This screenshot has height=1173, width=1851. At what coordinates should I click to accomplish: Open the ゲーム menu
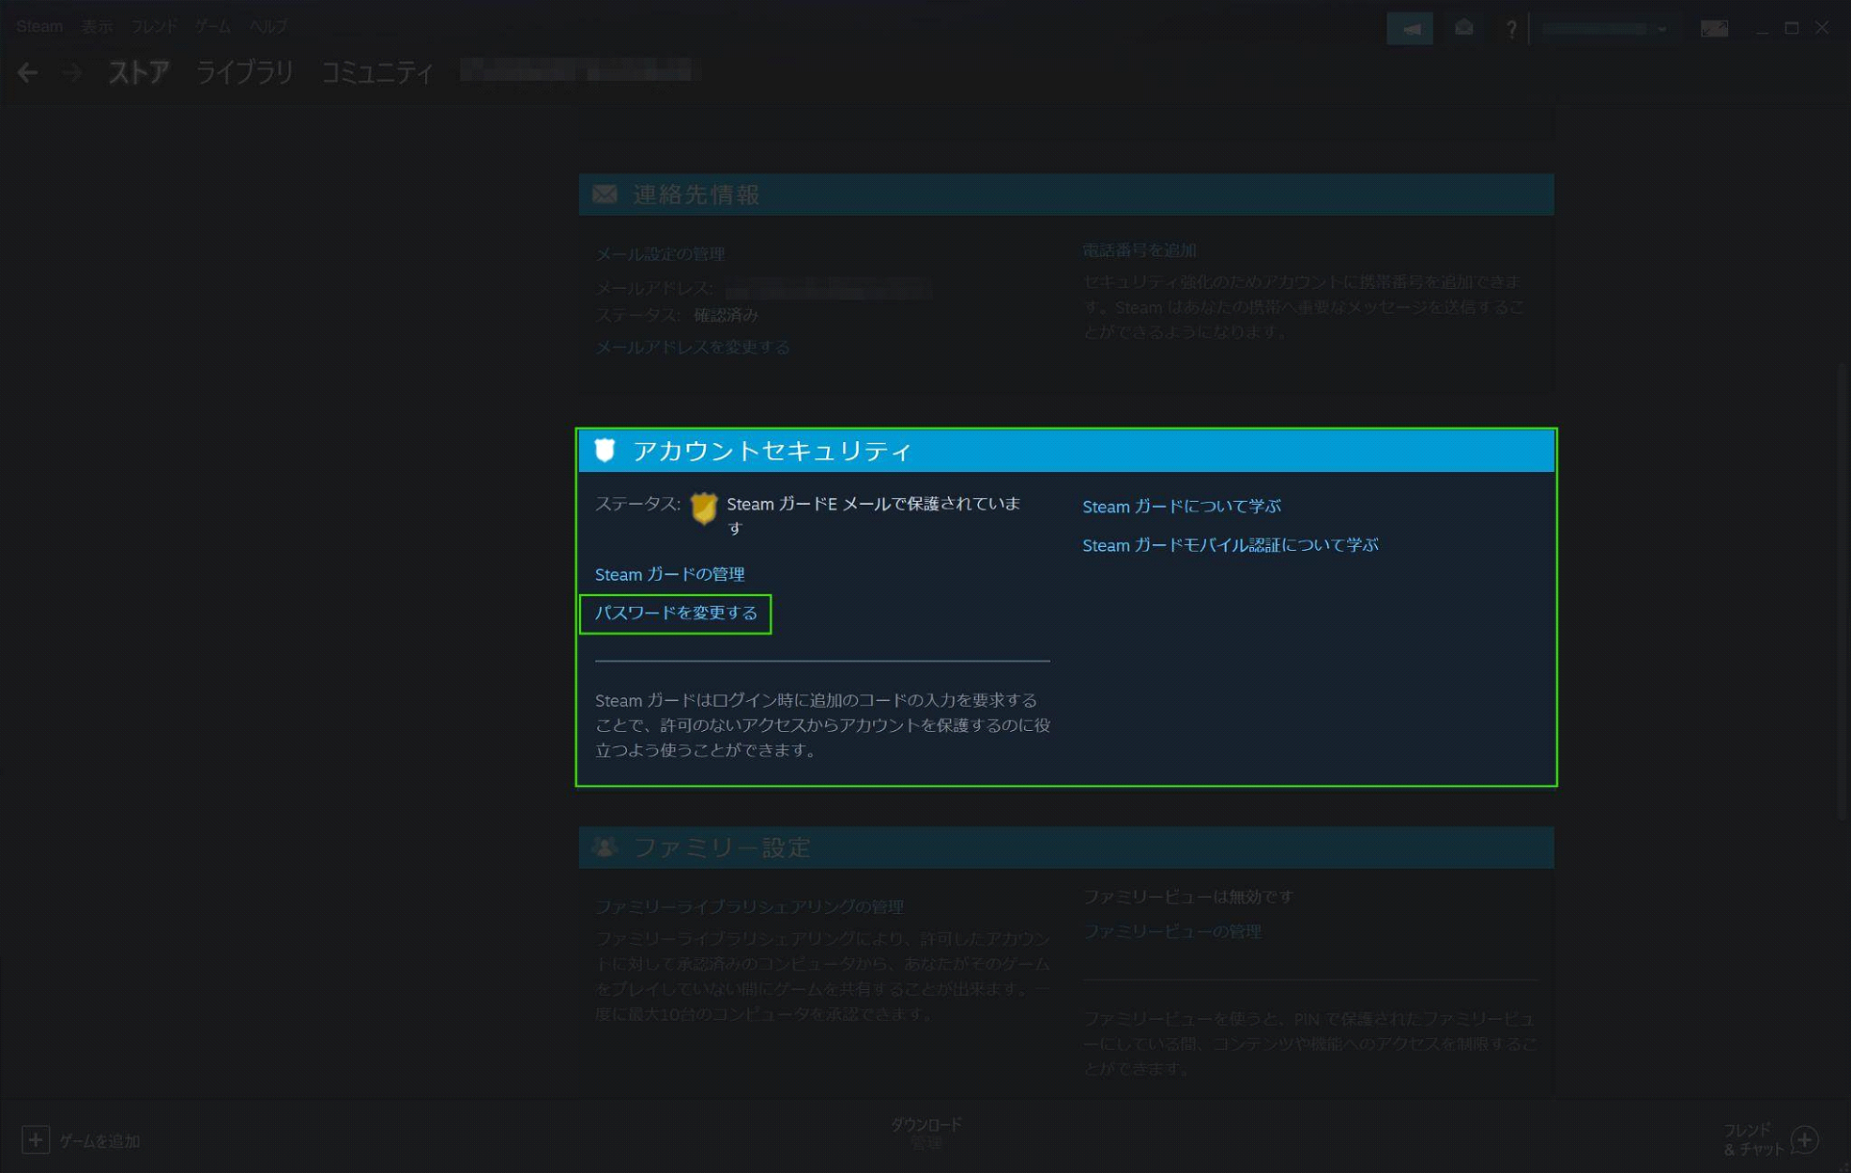coord(212,26)
